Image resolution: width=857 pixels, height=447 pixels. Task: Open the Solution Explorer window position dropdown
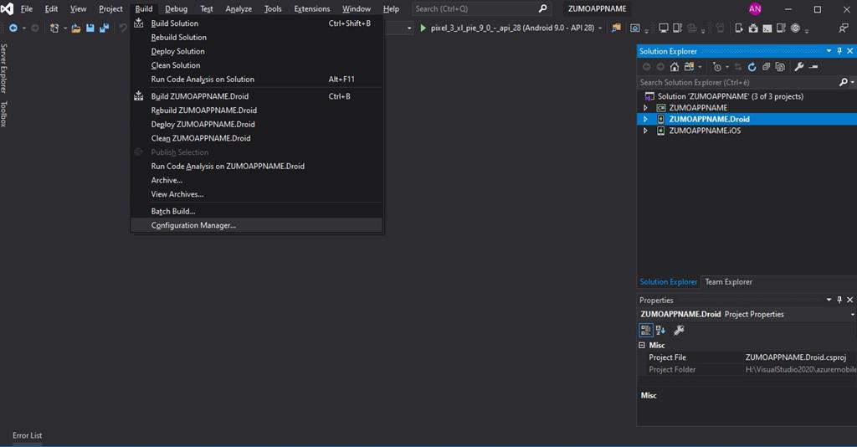(x=829, y=51)
